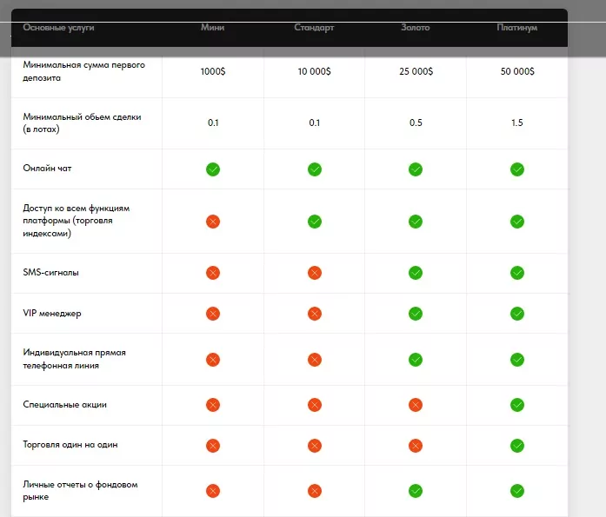Viewport: 606px width, 517px height.
Task: Click green check for Личные отчеты under Платинум
Action: click(x=517, y=491)
